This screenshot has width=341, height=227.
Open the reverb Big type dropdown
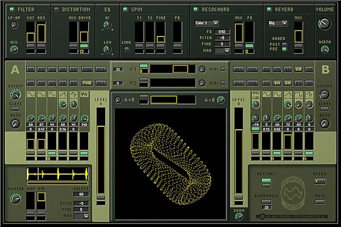pos(278,23)
